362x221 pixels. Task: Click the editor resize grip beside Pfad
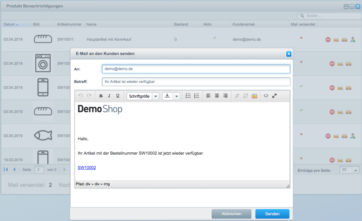[x=288, y=186]
